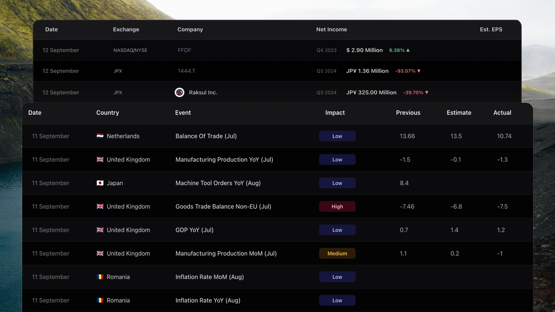This screenshot has width=555, height=312.
Task: Sort by Date column in economic events table
Action: coord(35,113)
